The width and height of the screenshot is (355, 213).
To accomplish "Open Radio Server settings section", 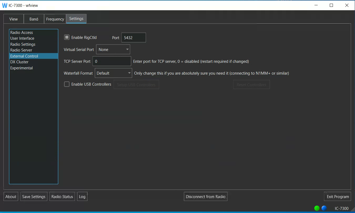I will pos(21,50).
